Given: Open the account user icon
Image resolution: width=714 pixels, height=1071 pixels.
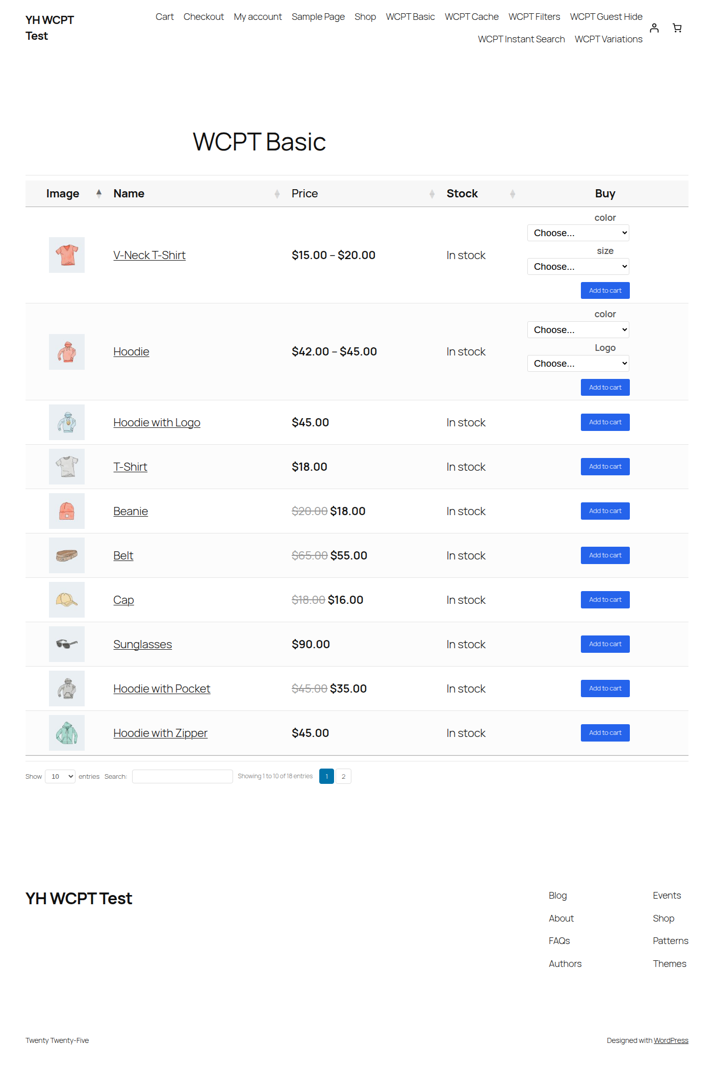Looking at the screenshot, I should point(654,28).
